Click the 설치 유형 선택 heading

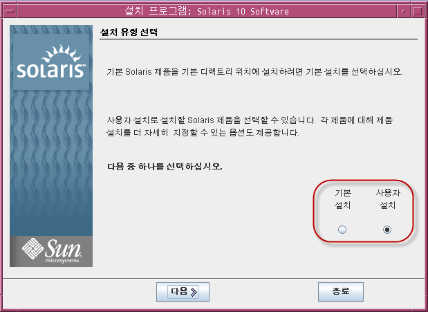point(129,33)
